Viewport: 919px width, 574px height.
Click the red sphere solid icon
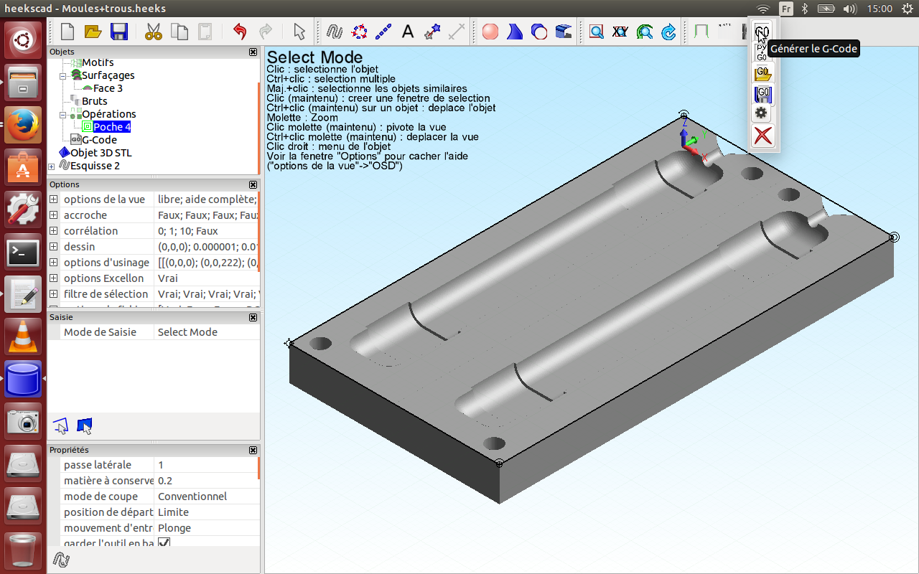490,32
